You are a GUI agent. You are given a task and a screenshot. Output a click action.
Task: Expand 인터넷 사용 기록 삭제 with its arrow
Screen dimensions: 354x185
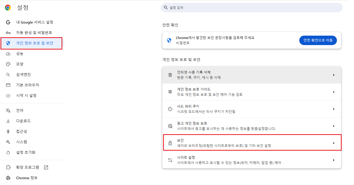pyautogui.click(x=334, y=75)
